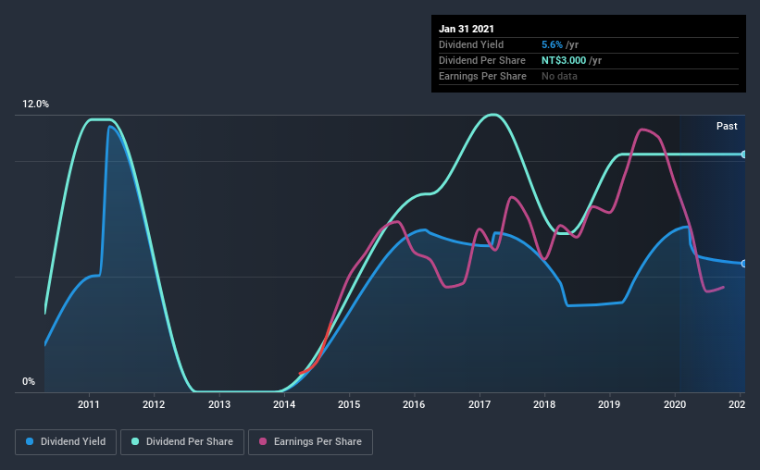Toggle the Dividend Yield legend button
The width and height of the screenshot is (760, 470).
(x=66, y=442)
